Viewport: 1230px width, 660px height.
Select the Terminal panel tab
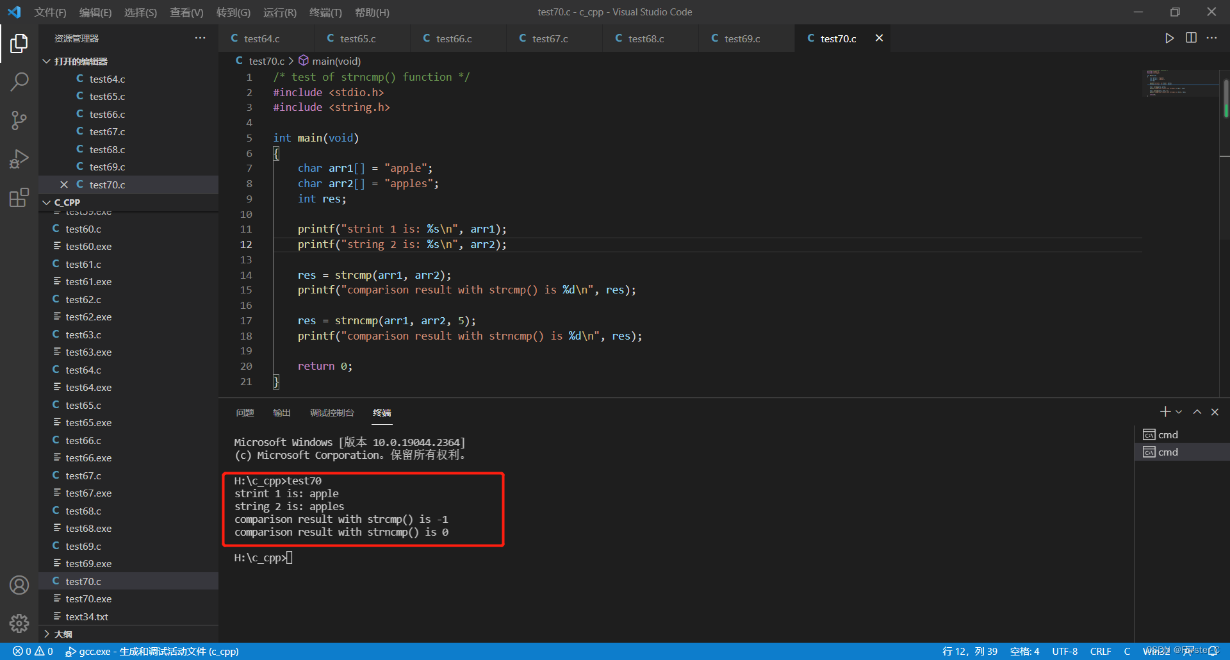[x=382, y=413]
